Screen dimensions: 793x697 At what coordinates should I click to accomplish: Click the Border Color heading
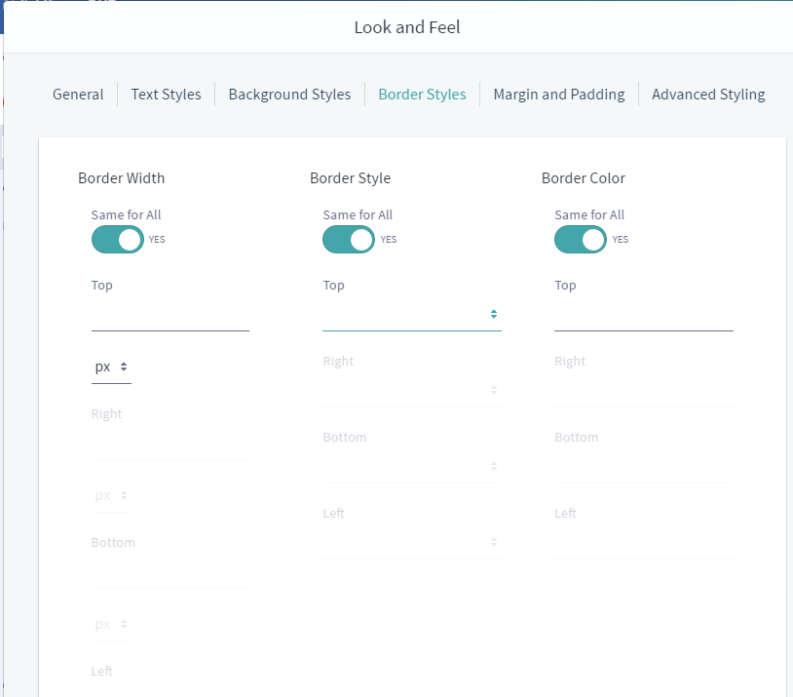(x=584, y=178)
